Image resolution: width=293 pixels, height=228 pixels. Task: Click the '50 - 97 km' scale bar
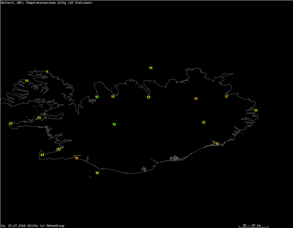click(x=252, y=225)
